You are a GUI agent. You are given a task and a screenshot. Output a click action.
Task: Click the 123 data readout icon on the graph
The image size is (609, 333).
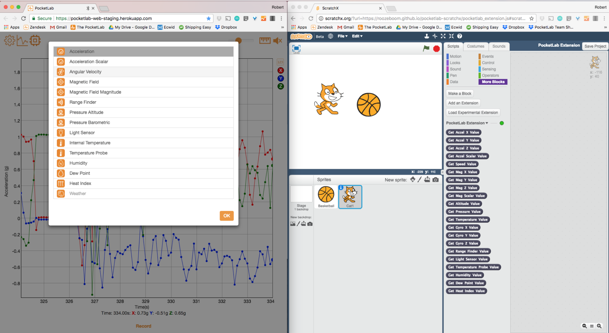pyautogui.click(x=280, y=61)
